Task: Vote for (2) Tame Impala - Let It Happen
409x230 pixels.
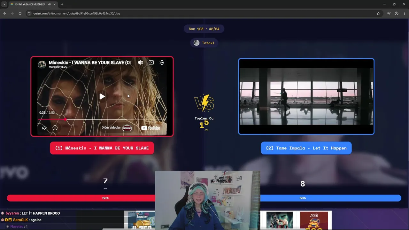Action: [306, 148]
